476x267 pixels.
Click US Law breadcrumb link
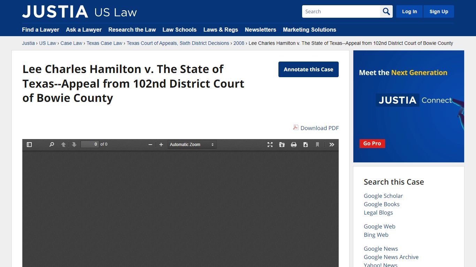47,43
